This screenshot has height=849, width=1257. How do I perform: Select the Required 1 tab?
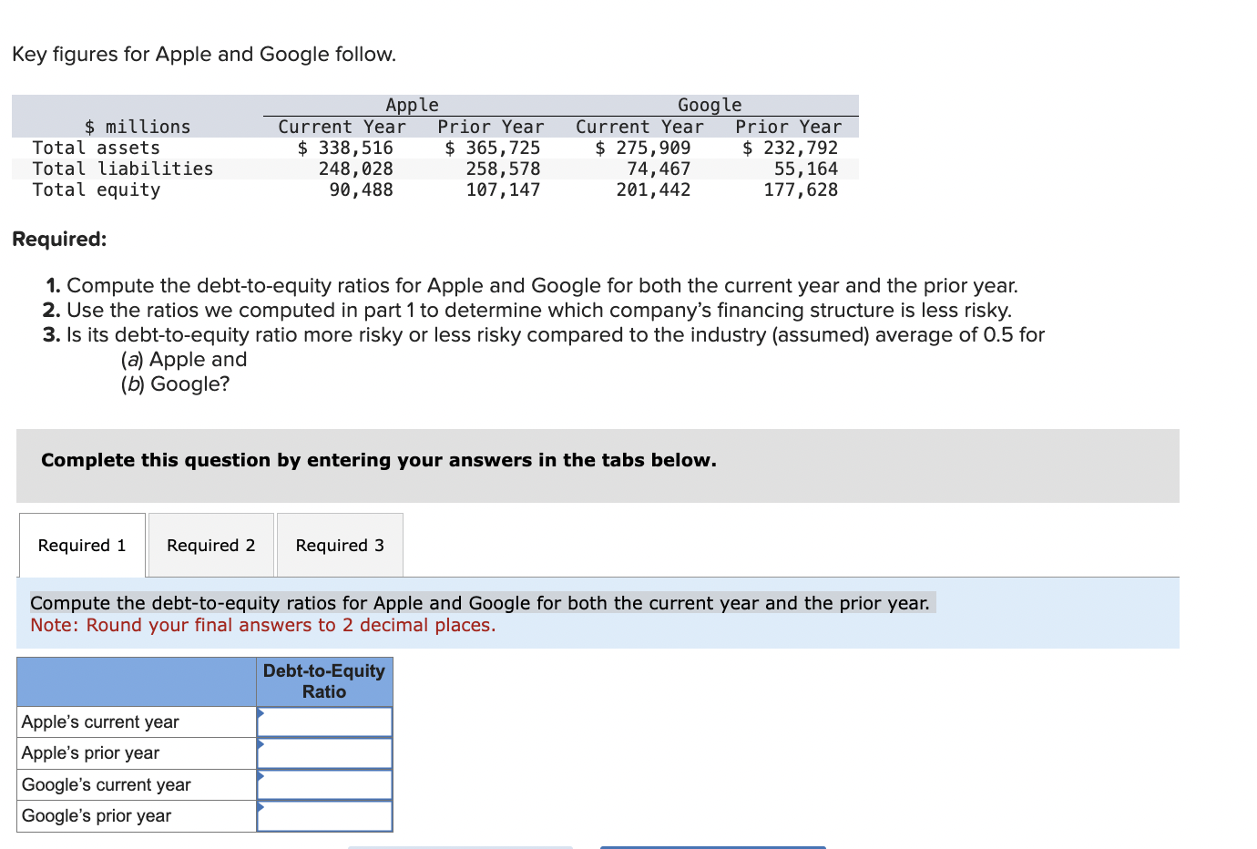[x=81, y=545]
